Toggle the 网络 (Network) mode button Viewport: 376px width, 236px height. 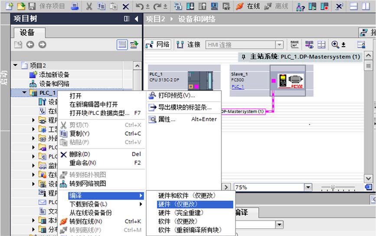point(158,45)
